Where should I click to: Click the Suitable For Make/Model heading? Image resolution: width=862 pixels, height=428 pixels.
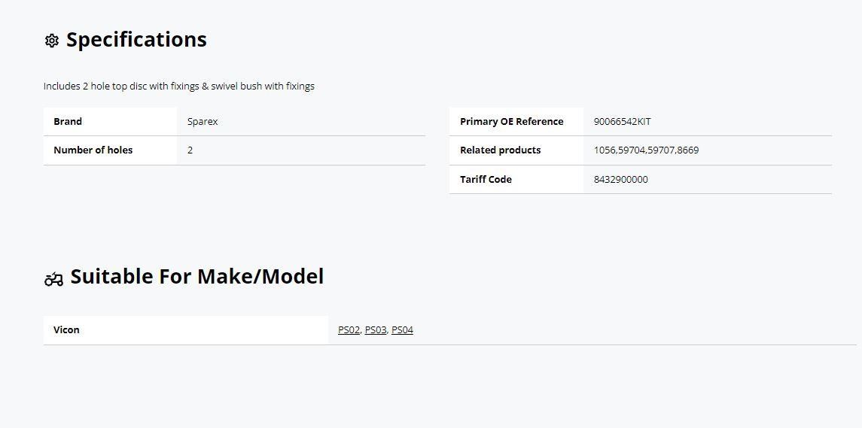click(196, 276)
